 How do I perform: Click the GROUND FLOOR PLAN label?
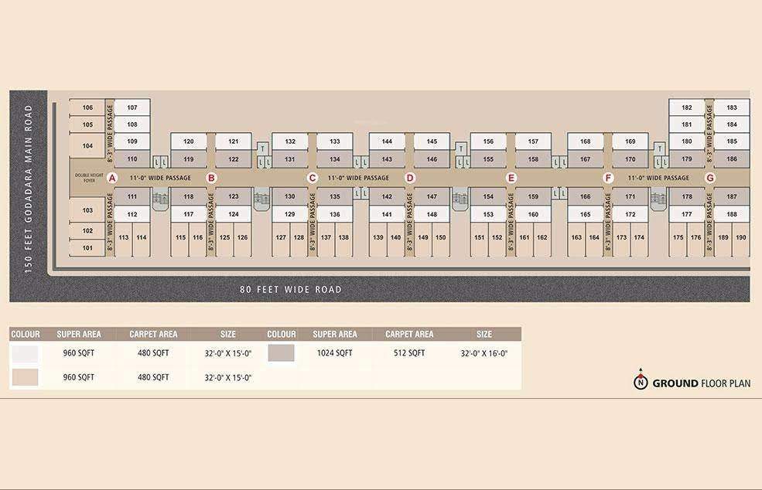(x=699, y=383)
